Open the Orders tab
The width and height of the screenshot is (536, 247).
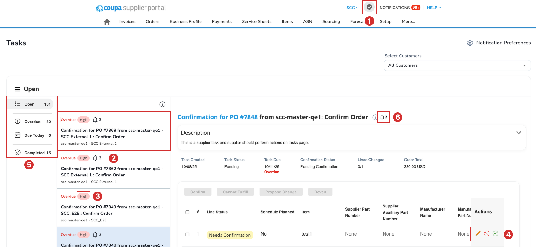pos(152,22)
